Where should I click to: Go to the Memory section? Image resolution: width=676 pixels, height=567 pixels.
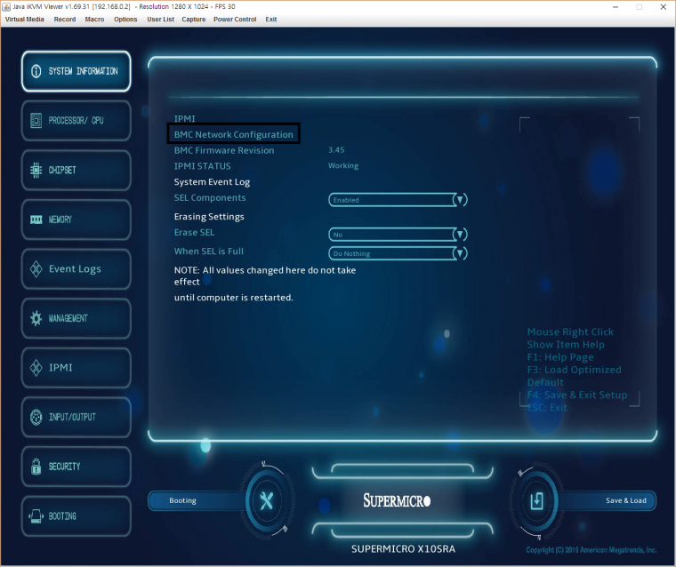click(x=76, y=220)
